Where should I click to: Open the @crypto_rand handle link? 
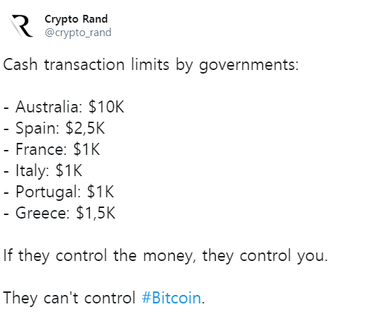coord(78,33)
